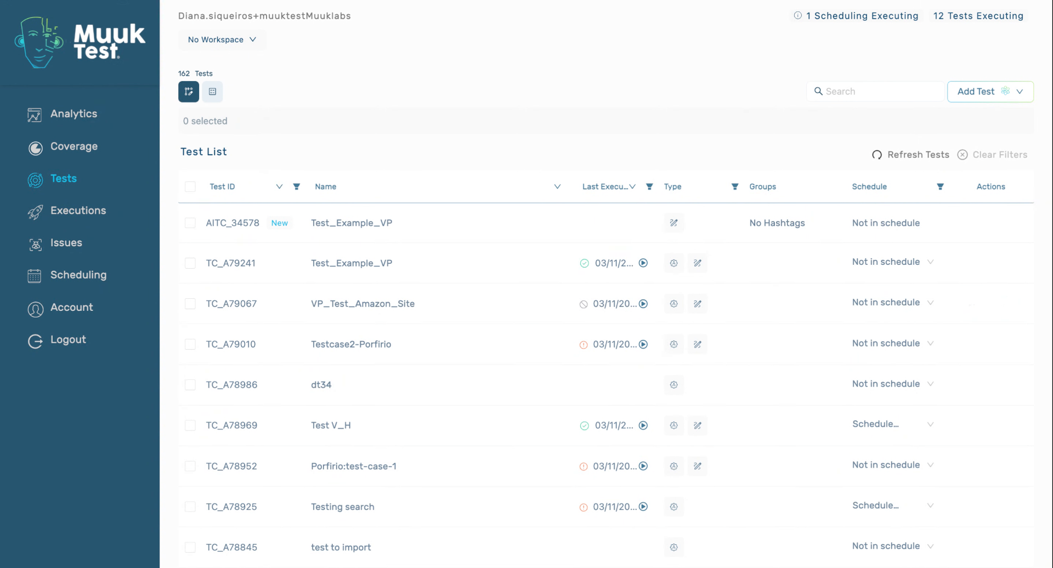Click 1 Scheduling Executing link
This screenshot has height=568, width=1053.
coord(862,16)
